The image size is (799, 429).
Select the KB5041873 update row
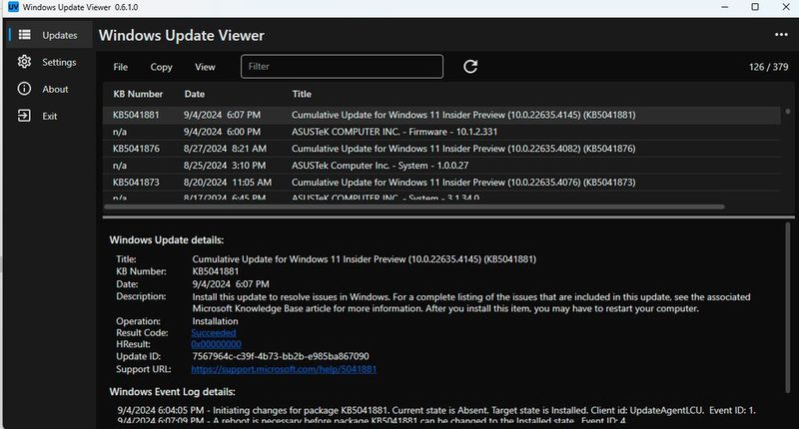pos(441,182)
